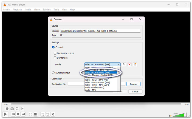The image size is (192, 119).
Task: Open the Tools menu
Action: [x=56, y=10]
